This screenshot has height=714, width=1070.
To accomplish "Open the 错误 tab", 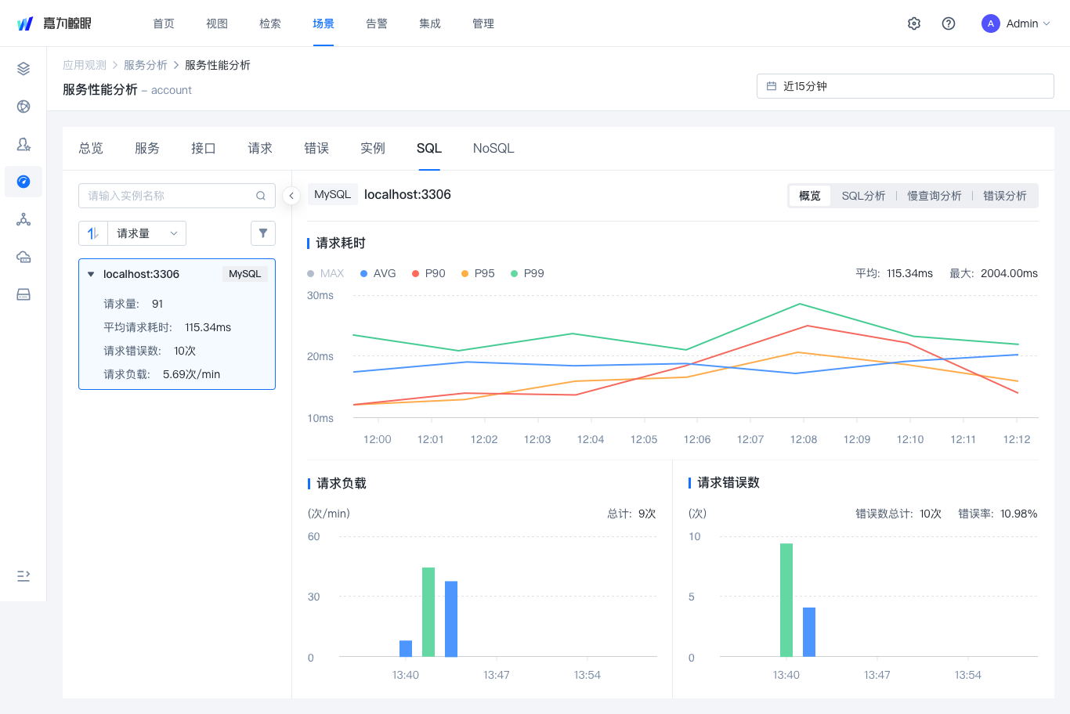I will point(316,148).
